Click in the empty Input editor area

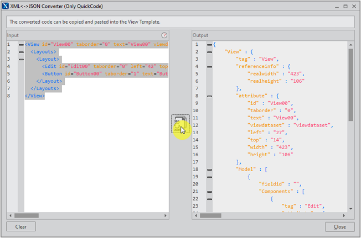(x=94, y=155)
